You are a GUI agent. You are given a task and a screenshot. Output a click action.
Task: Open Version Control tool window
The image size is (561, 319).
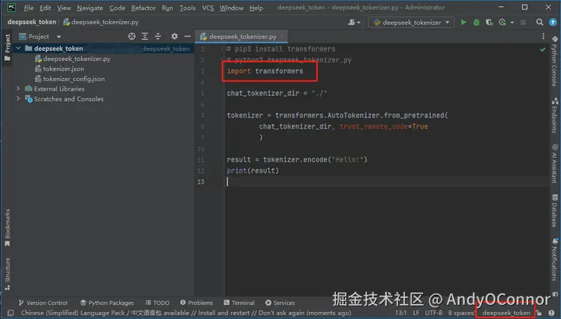43,303
